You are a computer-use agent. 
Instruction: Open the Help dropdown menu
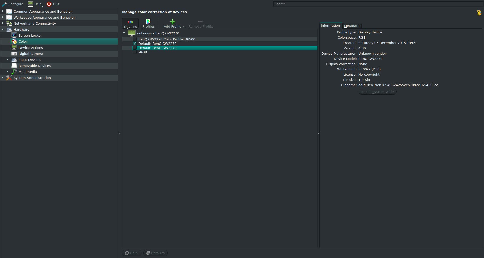(x=36, y=4)
